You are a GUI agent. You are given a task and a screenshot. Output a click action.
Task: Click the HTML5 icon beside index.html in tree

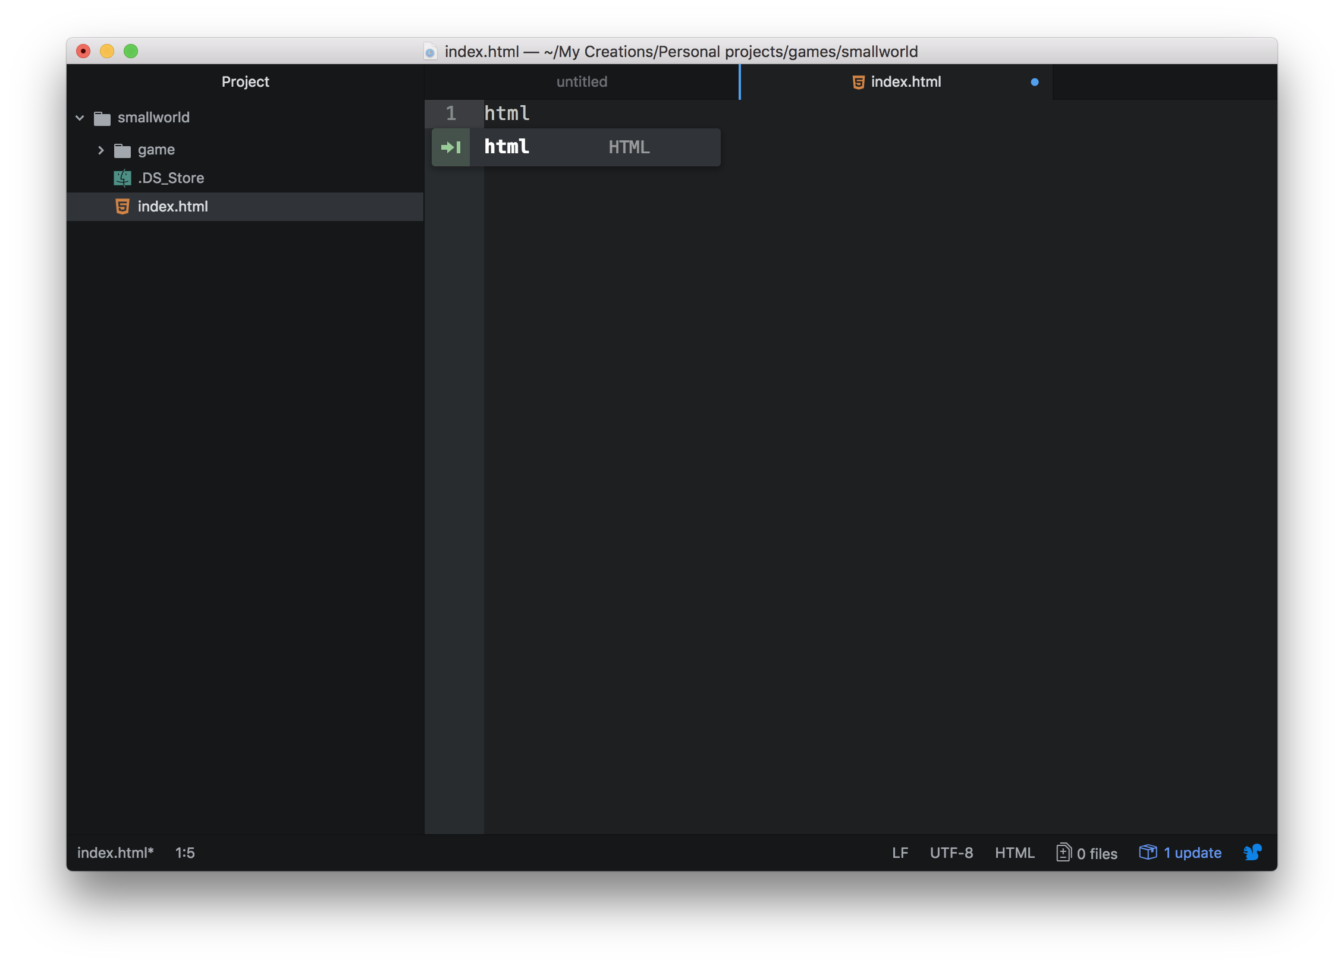pos(123,207)
